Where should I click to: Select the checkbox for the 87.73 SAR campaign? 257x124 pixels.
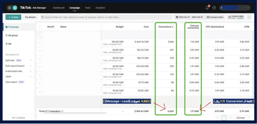pyautogui.click(x=40, y=84)
